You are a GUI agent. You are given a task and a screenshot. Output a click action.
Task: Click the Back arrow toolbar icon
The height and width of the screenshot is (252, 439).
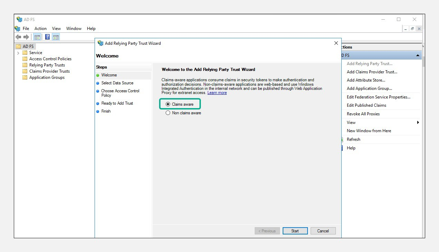pyautogui.click(x=18, y=37)
